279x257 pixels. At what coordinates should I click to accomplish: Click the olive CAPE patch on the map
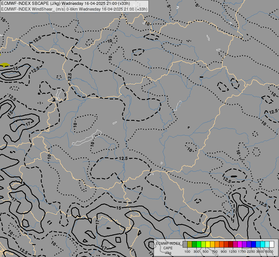click(x=5, y=65)
